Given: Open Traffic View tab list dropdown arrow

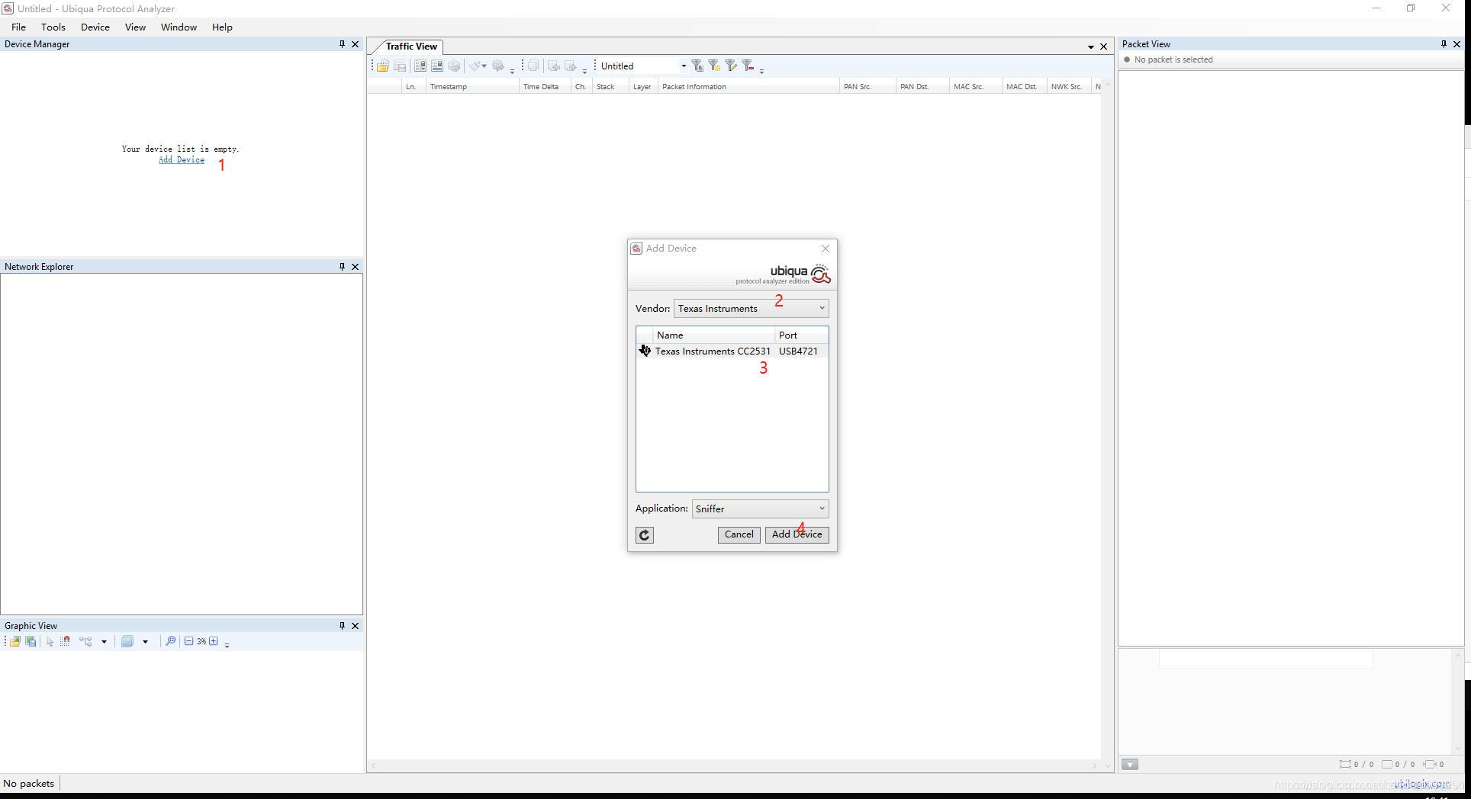Looking at the screenshot, I should [x=1090, y=47].
